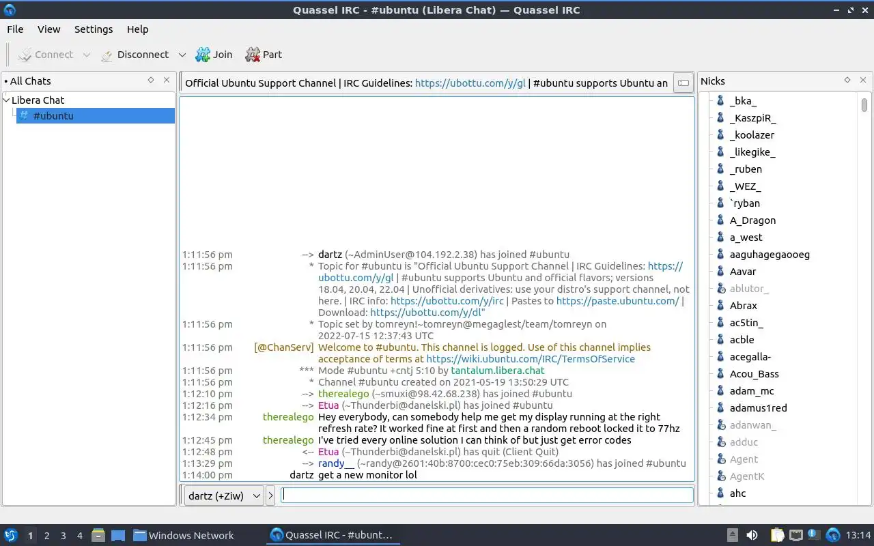Image resolution: width=874 pixels, height=546 pixels.
Task: Click the away user icon beside adanwan_
Action: [x=720, y=425]
